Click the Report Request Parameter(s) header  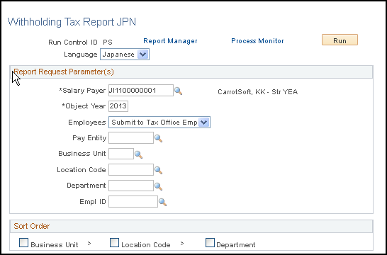[64, 72]
